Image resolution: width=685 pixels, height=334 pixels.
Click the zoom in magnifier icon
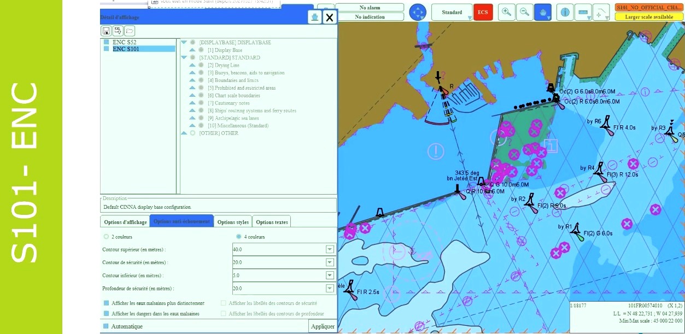pos(507,12)
